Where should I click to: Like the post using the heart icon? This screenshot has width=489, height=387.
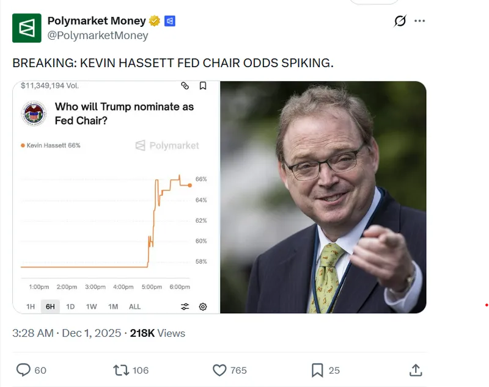(x=219, y=370)
